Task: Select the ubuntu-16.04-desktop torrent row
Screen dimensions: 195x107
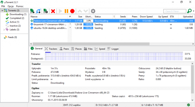Action: click(x=112, y=28)
